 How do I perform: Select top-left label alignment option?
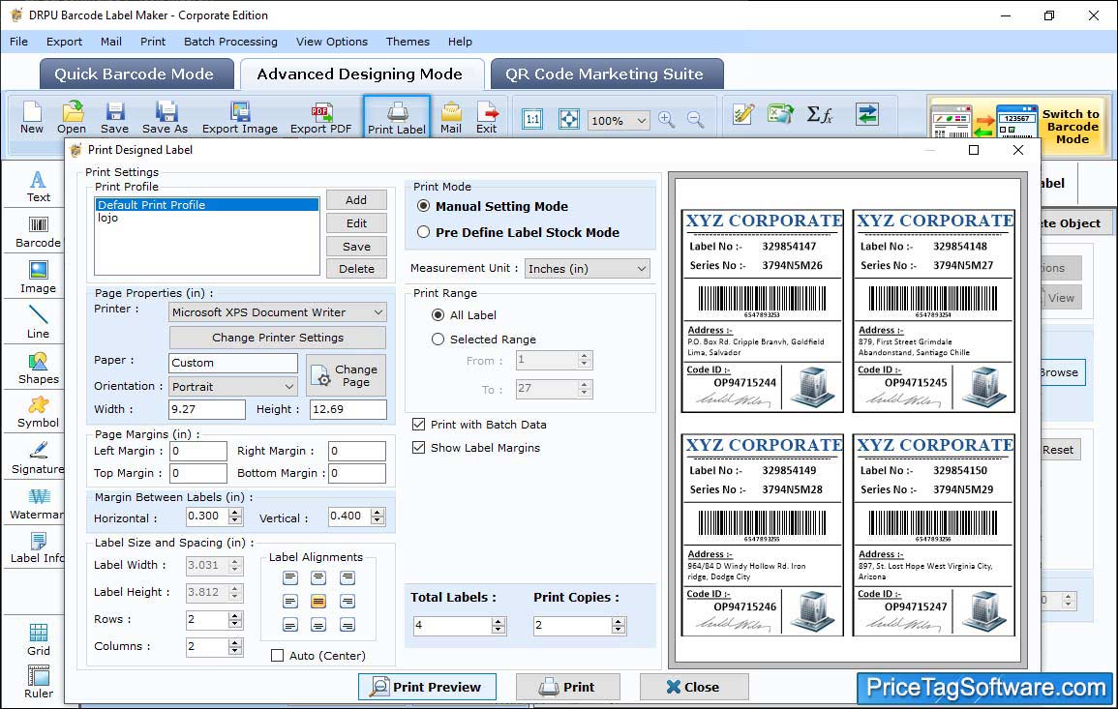click(x=289, y=577)
